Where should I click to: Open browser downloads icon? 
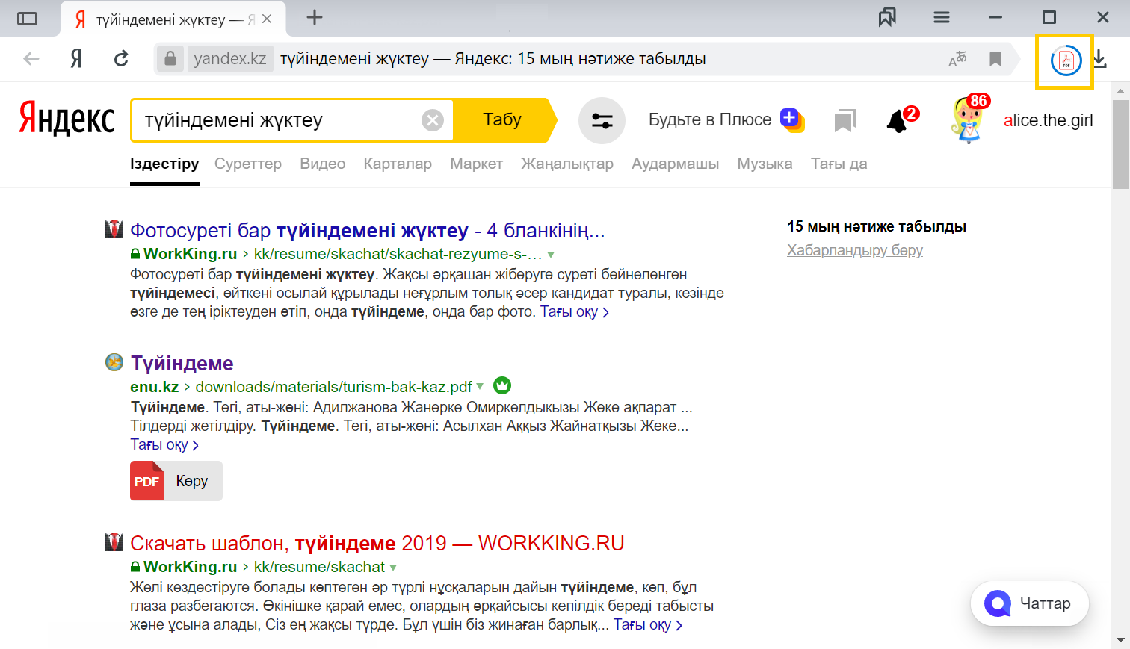coord(1100,59)
